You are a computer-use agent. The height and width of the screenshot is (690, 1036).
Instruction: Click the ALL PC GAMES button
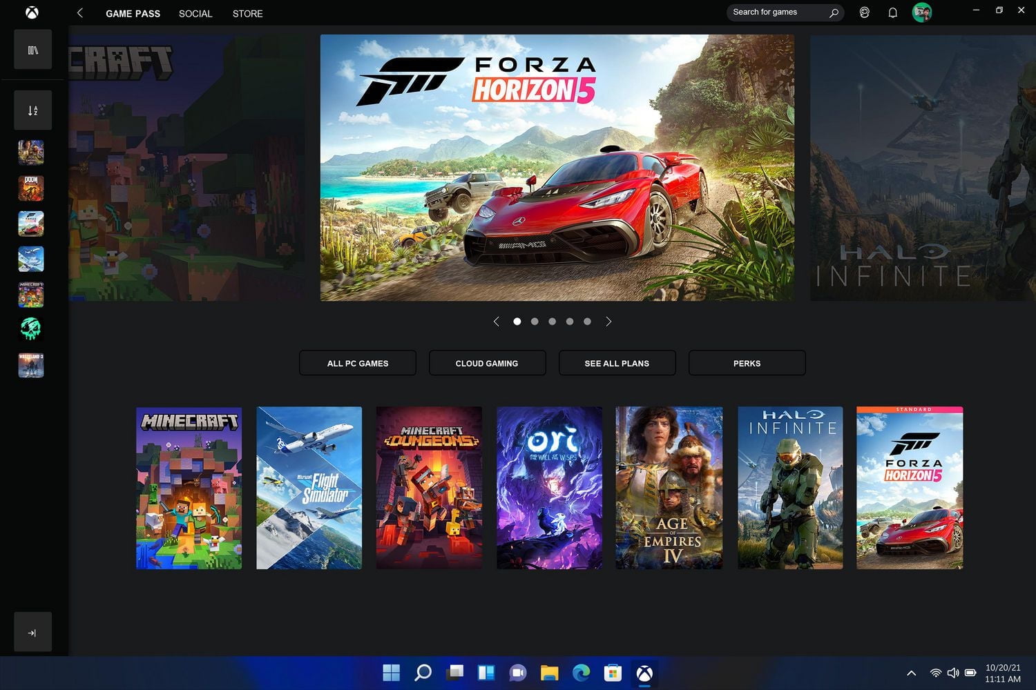point(358,363)
